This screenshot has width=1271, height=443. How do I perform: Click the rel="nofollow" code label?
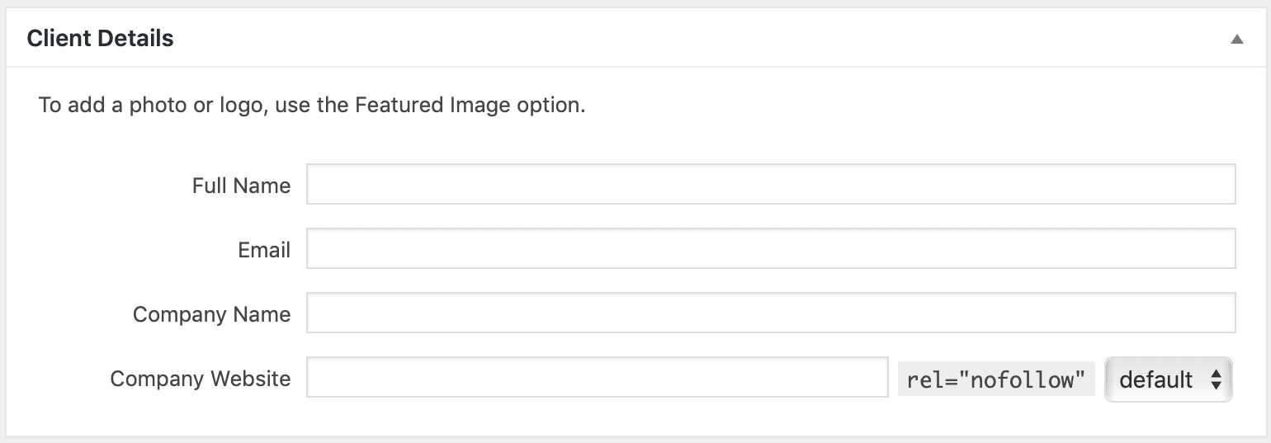coord(995,379)
